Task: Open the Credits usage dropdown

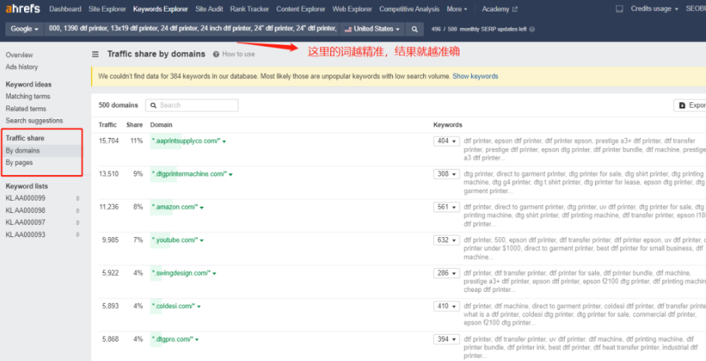Action: point(654,9)
